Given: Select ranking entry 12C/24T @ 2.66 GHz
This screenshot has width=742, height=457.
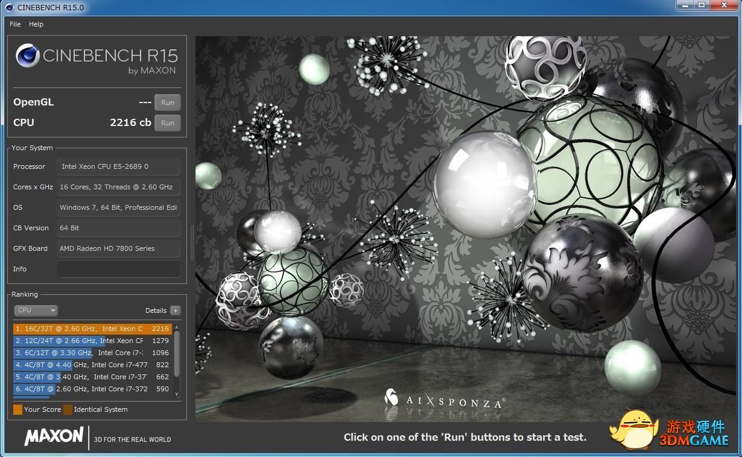Looking at the screenshot, I should pos(93,341).
